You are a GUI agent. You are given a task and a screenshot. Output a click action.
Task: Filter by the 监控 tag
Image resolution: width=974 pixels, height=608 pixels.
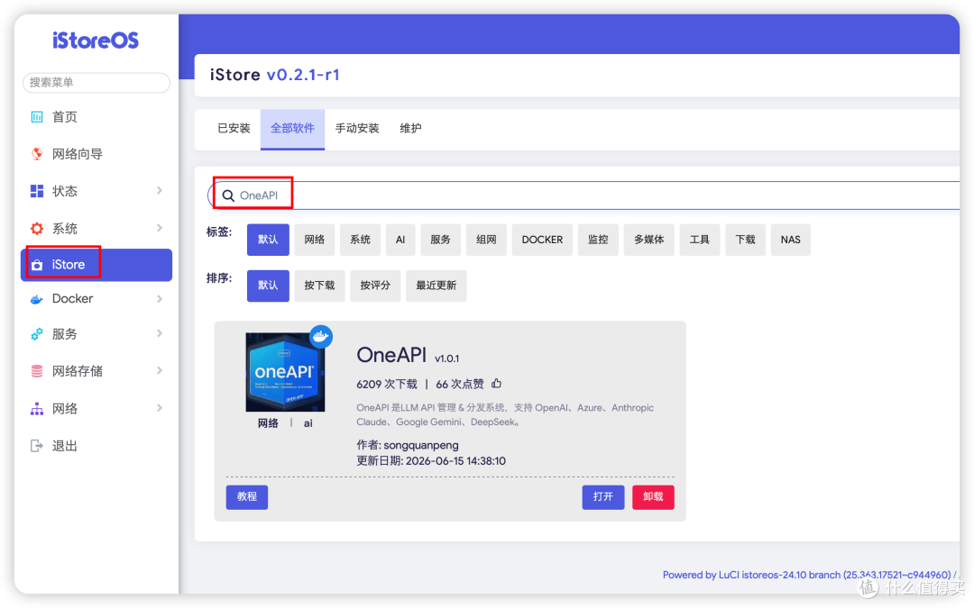pos(598,240)
